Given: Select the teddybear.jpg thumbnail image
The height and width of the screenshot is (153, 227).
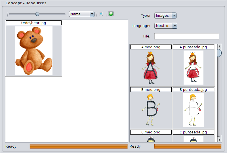Looking at the screenshot, I should [x=34, y=51].
